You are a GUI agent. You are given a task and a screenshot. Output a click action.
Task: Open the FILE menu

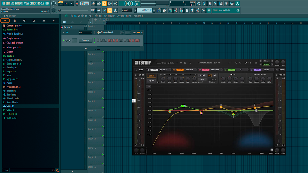point(3,3)
